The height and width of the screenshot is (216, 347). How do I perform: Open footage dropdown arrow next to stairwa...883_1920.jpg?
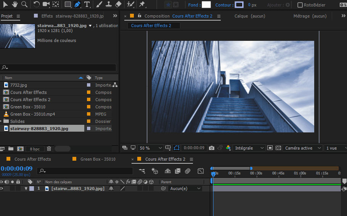tap(90, 26)
